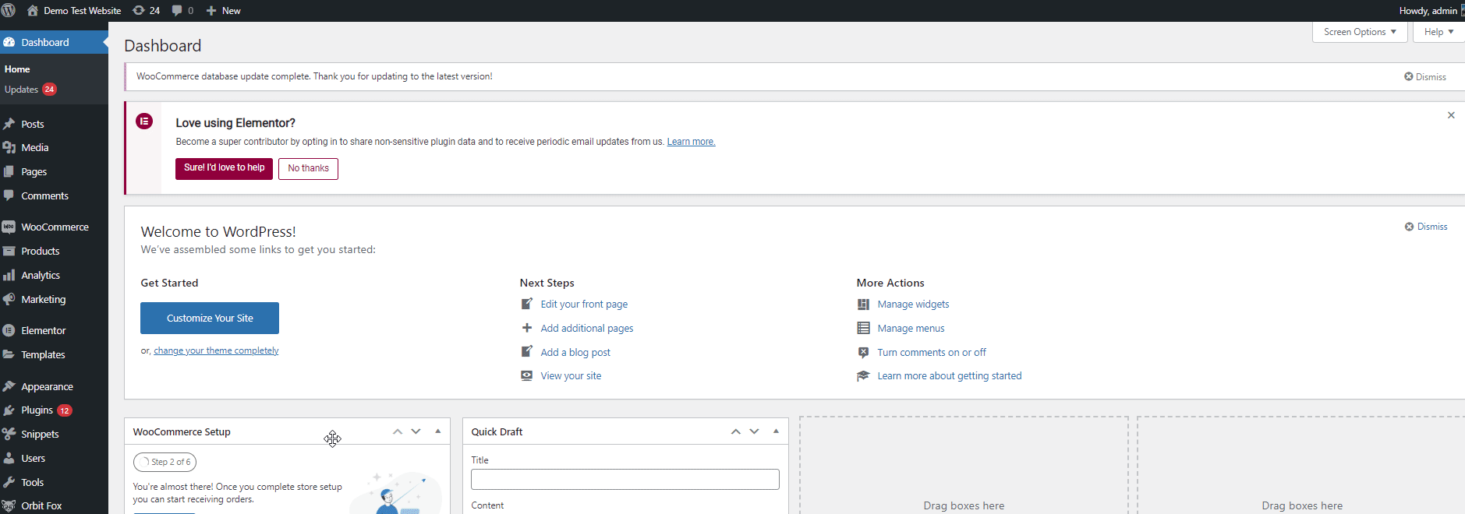Click the No thanks button

click(x=308, y=168)
